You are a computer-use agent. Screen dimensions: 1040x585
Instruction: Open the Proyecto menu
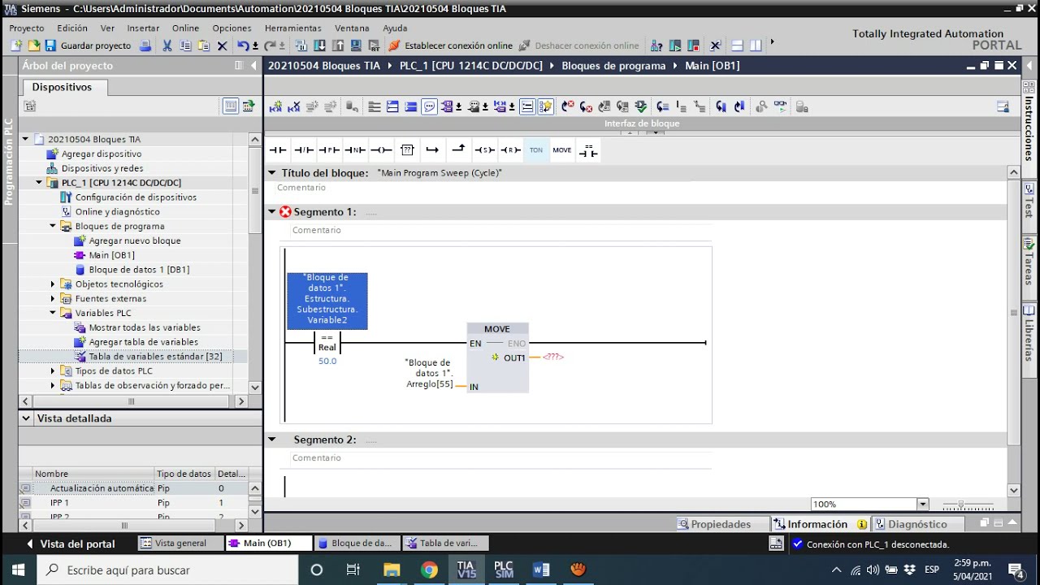pos(27,28)
